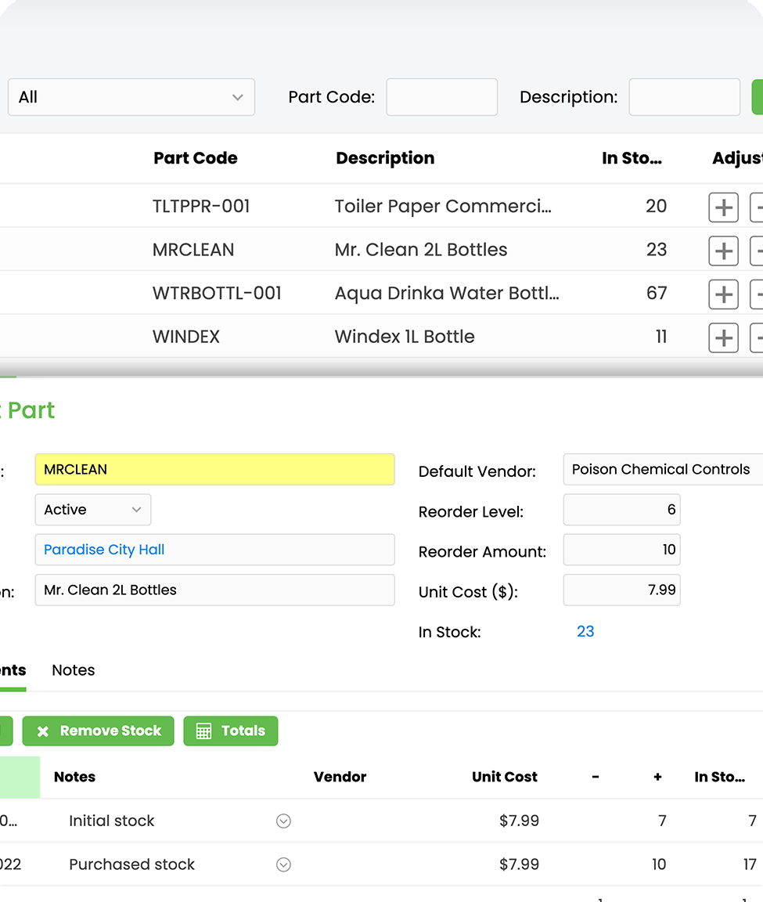763x902 pixels.
Task: Focus the Part Code search field
Action: (441, 97)
